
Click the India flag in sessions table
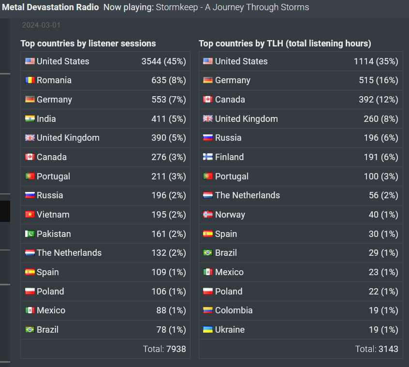pos(30,118)
